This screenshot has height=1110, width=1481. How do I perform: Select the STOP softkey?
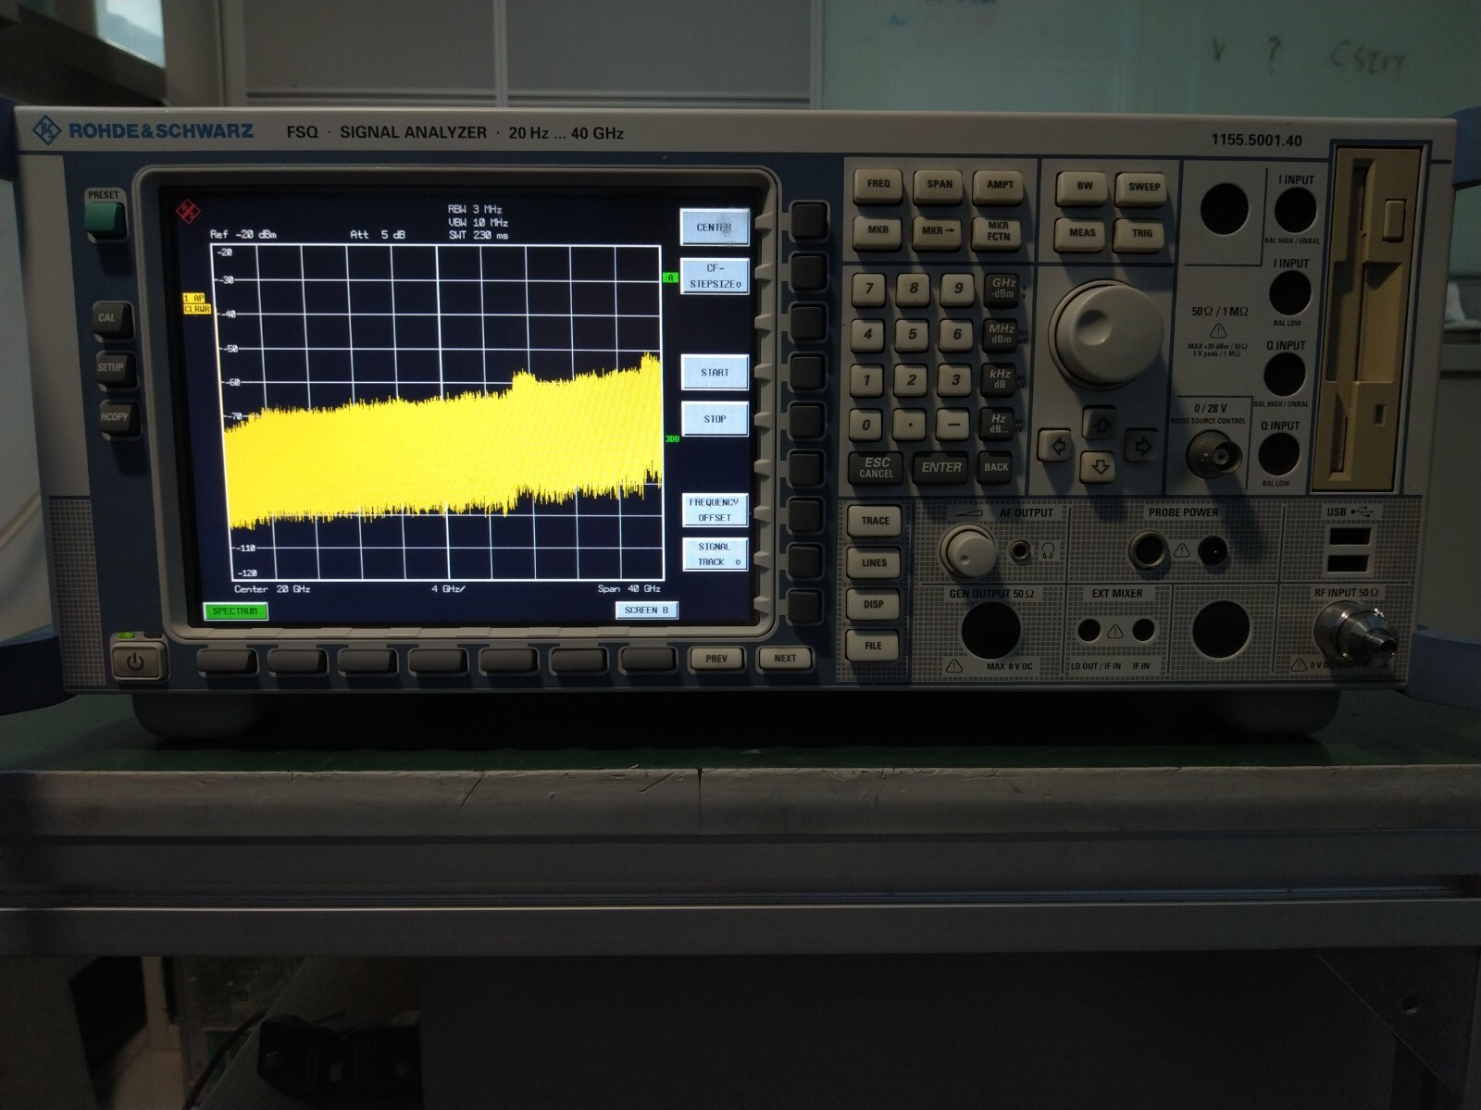click(x=714, y=419)
